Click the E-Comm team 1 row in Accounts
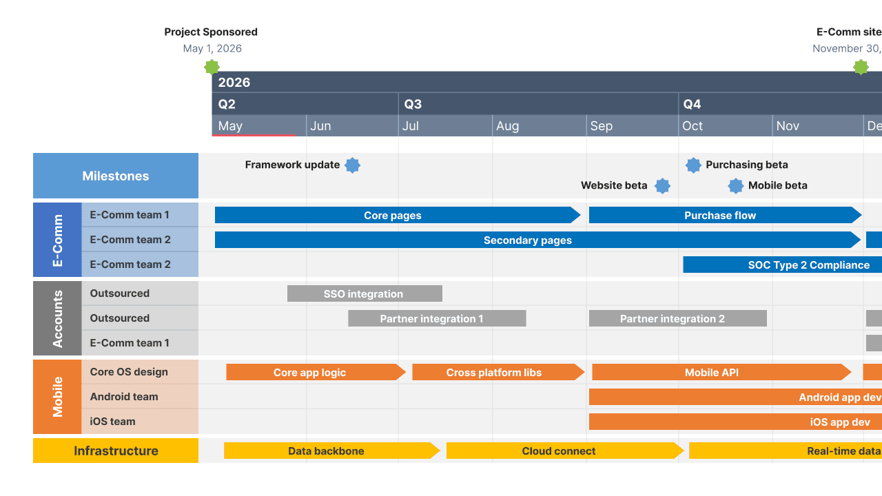This screenshot has width=882, height=496. pyautogui.click(x=140, y=343)
